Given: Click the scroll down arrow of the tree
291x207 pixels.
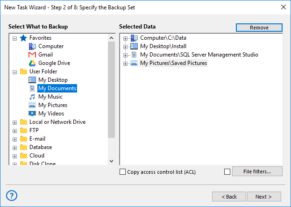Looking at the screenshot, I should [x=111, y=161].
